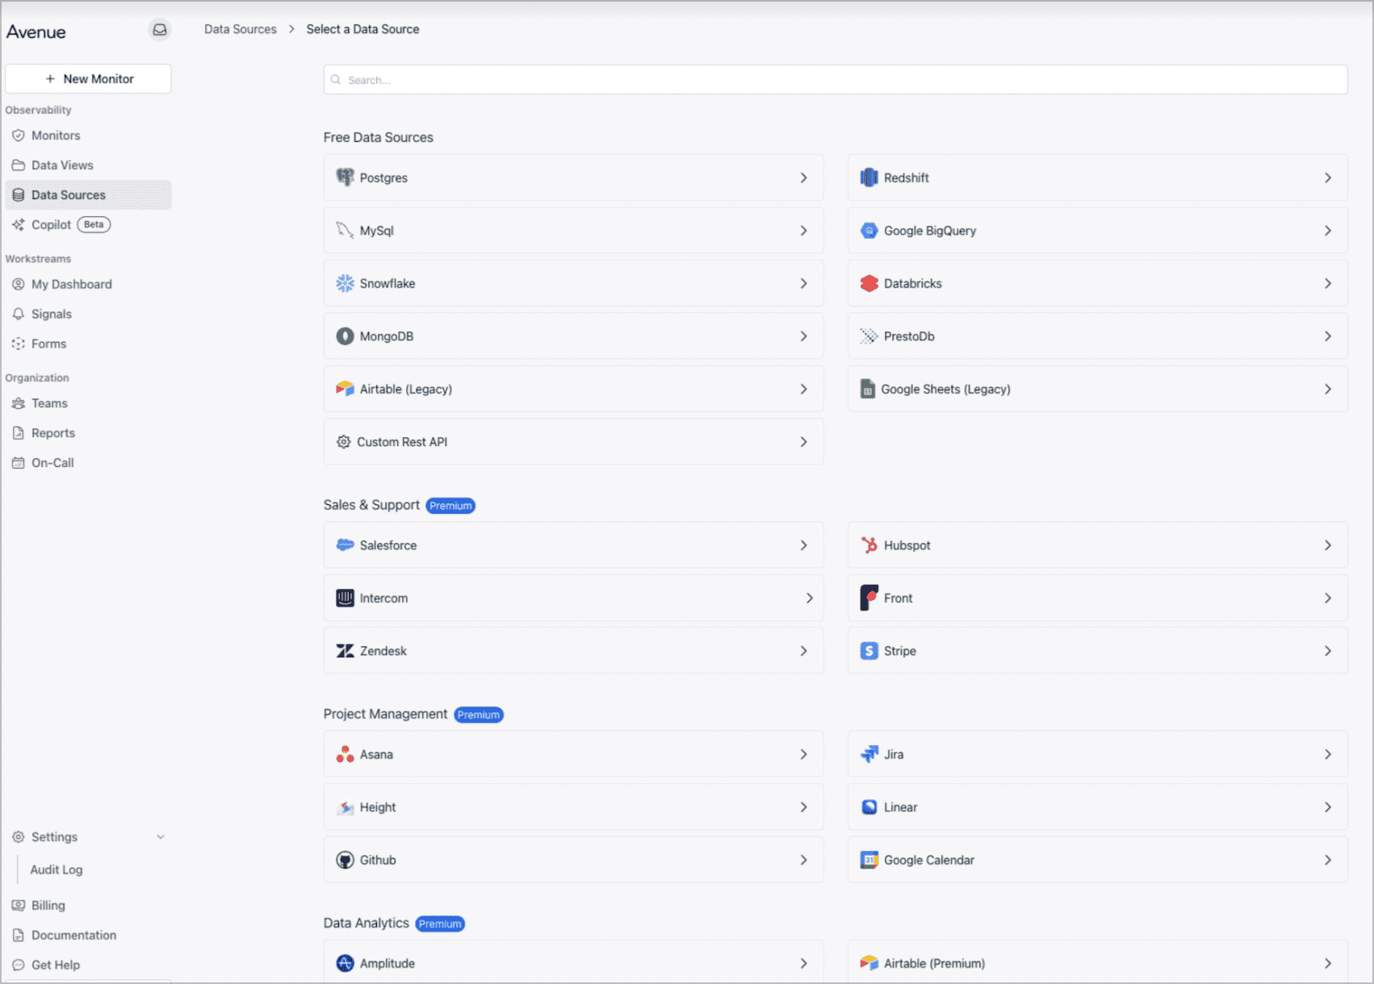The image size is (1374, 984).
Task: Open Signals in the sidebar
Action: (88, 314)
